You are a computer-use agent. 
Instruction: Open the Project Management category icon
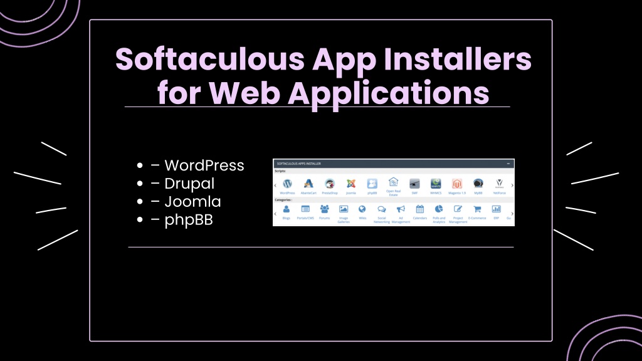tap(458, 209)
